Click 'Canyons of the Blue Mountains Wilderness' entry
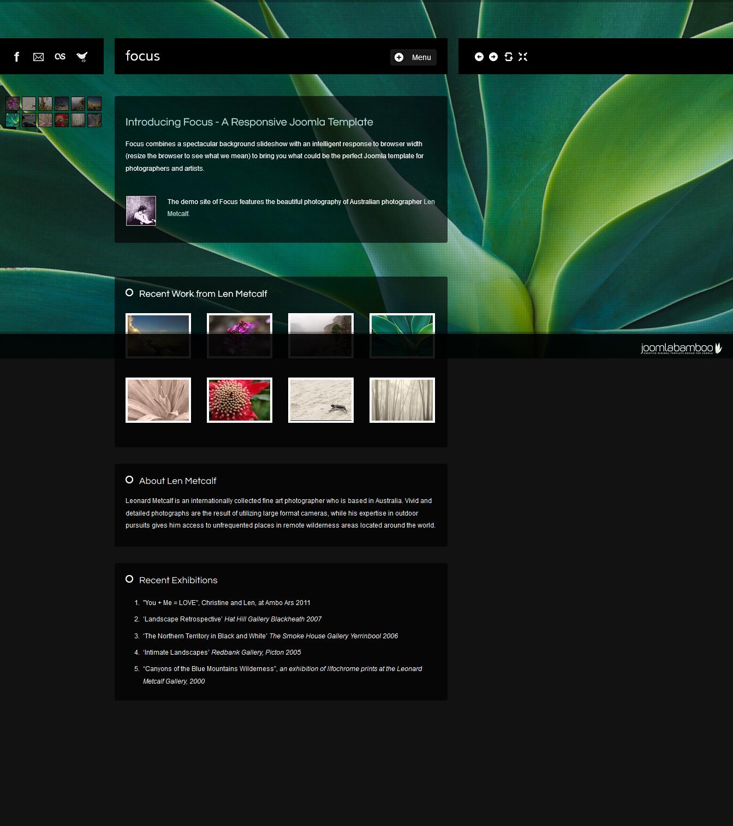733x826 pixels. tap(282, 675)
